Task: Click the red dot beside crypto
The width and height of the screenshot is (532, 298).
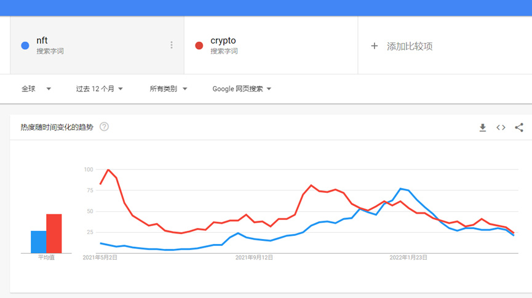Action: click(199, 45)
